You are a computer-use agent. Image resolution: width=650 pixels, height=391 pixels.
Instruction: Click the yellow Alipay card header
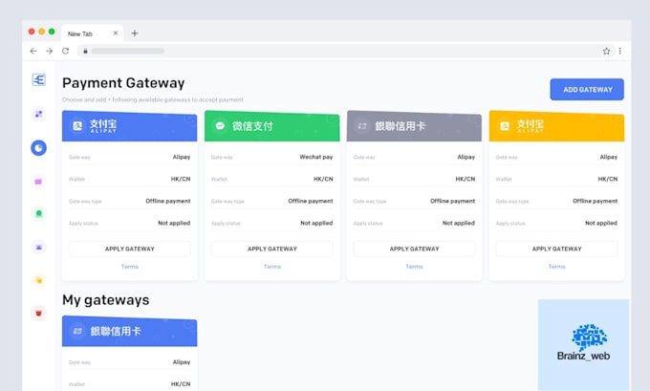(x=556, y=126)
